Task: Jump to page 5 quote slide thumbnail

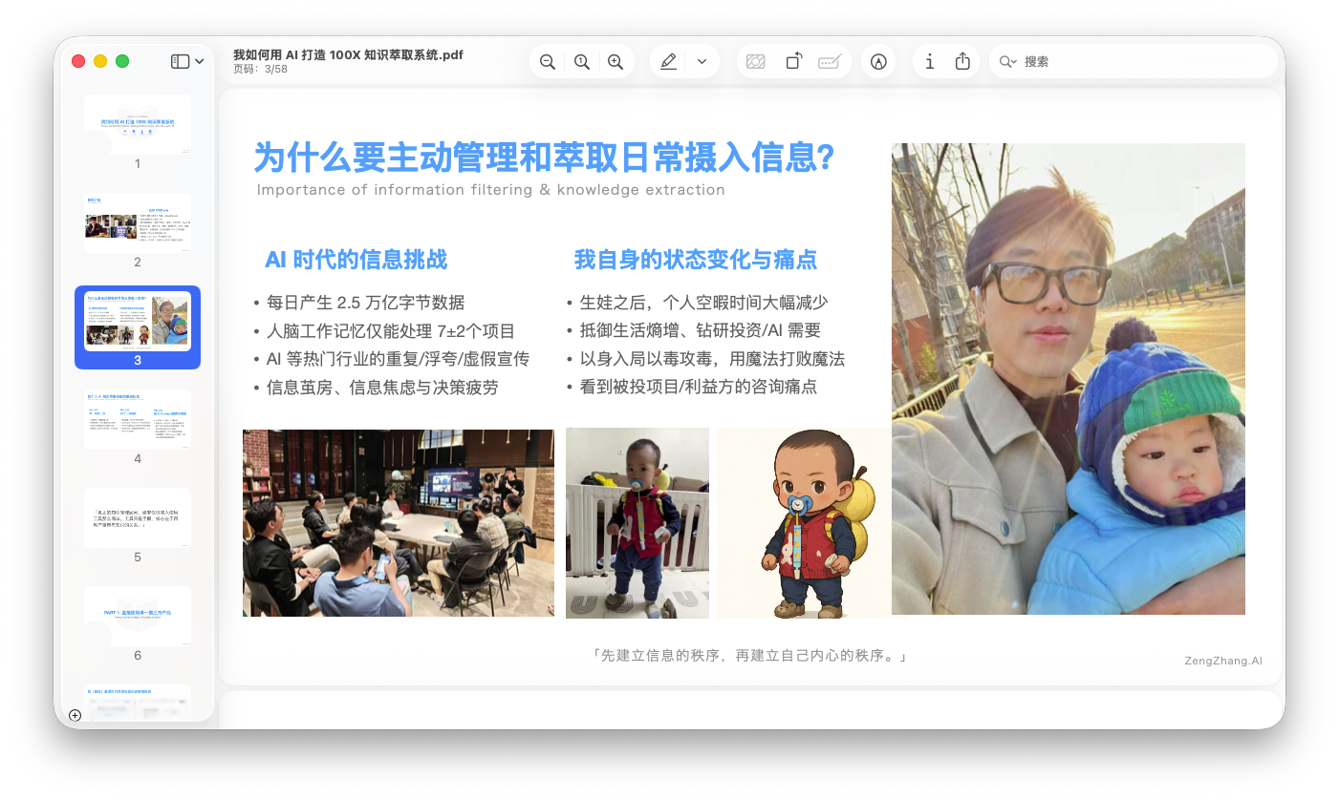Action: coord(138,517)
